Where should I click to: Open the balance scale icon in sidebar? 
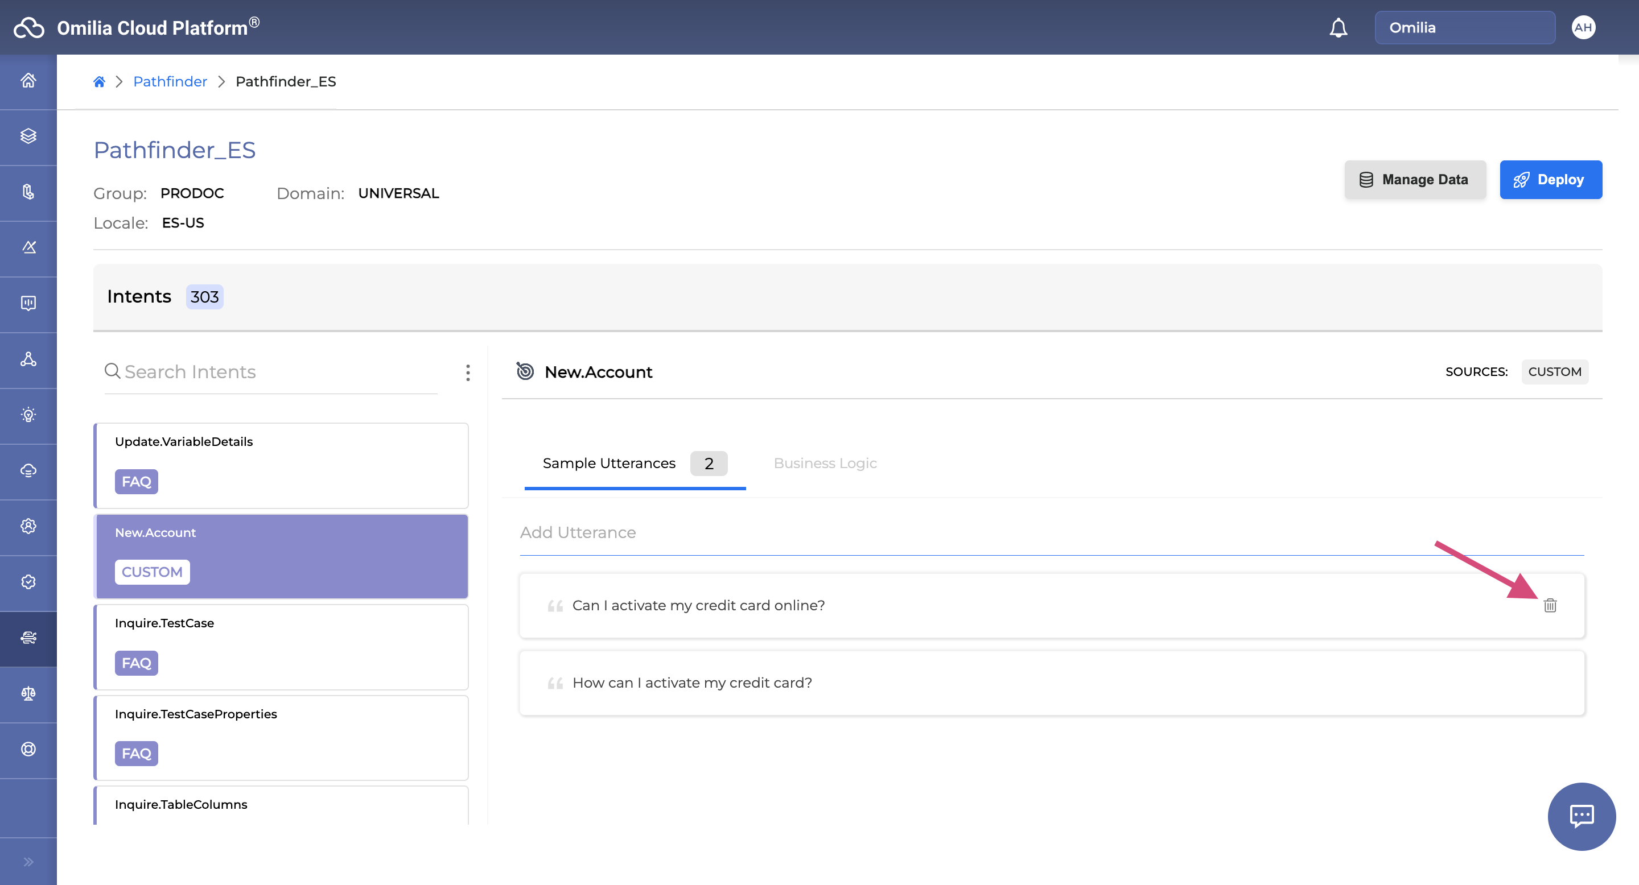pyautogui.click(x=28, y=694)
